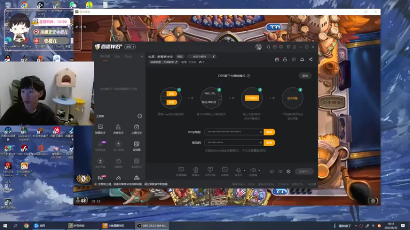Open the hamburger menu in the title bar

pyautogui.click(x=294, y=47)
